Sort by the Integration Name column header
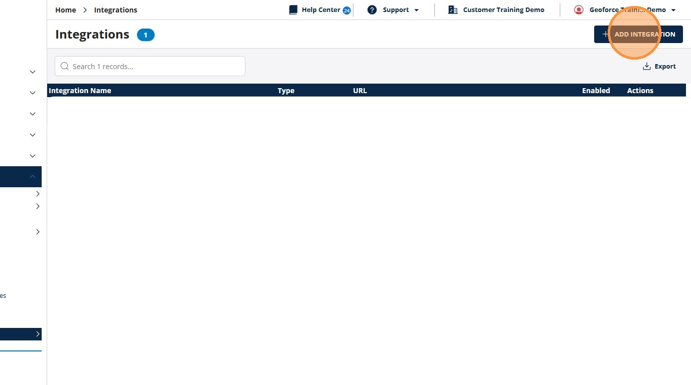The width and height of the screenshot is (691, 385). point(80,91)
